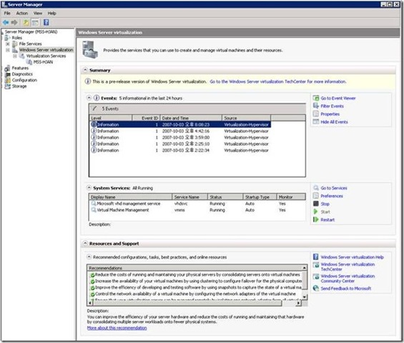The image size is (404, 343).
Task: Select the event at 2:25:10
Action: coord(180,144)
